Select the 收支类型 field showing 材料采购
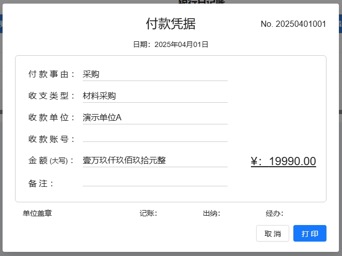 (x=155, y=96)
